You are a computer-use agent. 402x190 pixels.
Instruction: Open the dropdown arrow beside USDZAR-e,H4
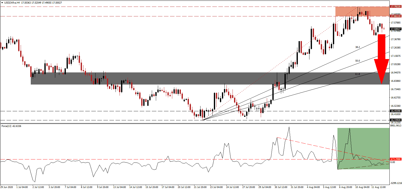(x=2, y=3)
